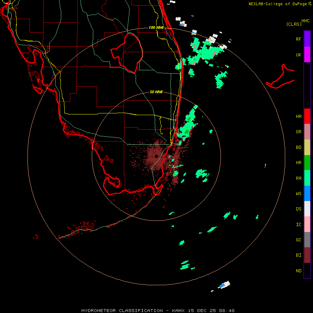Click the UK magenta legend swatch
The width and height of the screenshot is (313, 313).
coord(307,55)
